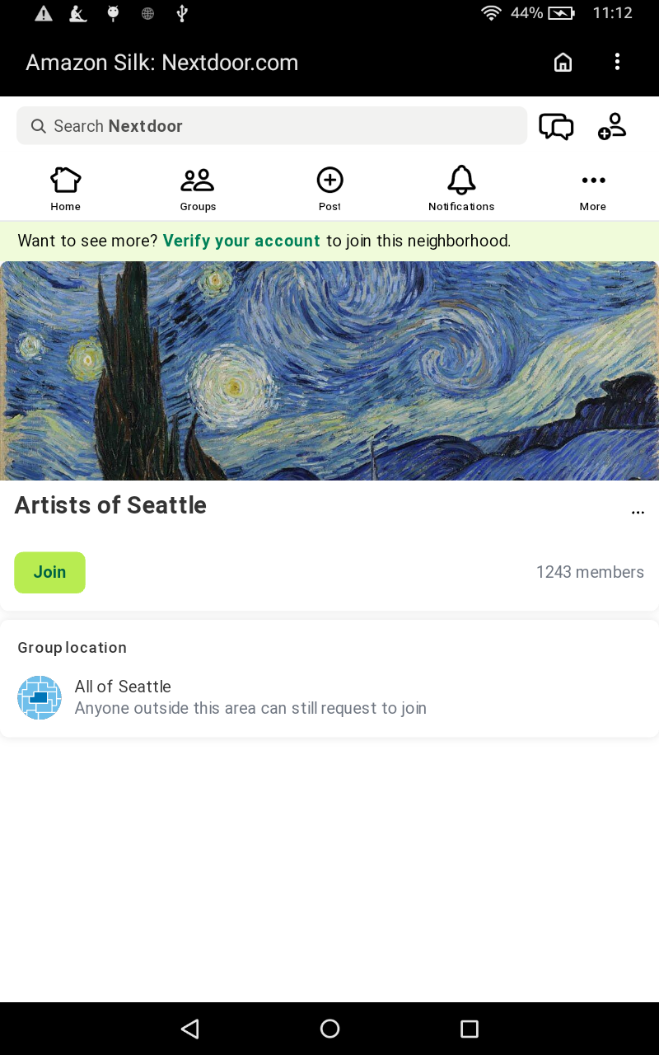Click the search magnifier icon
The height and width of the screenshot is (1055, 659).
click(x=38, y=126)
